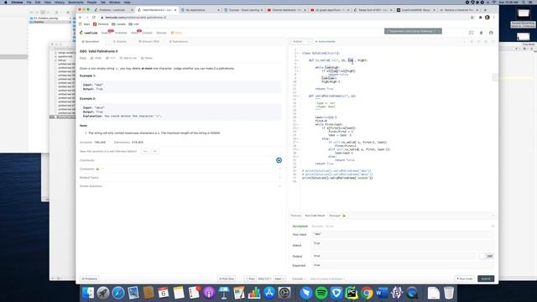
Task: Open the Bookmarks menu in menu bar
Action: point(76,2)
